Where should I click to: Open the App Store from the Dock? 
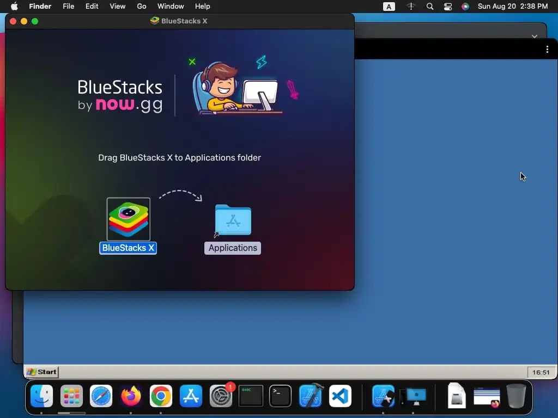(191, 396)
